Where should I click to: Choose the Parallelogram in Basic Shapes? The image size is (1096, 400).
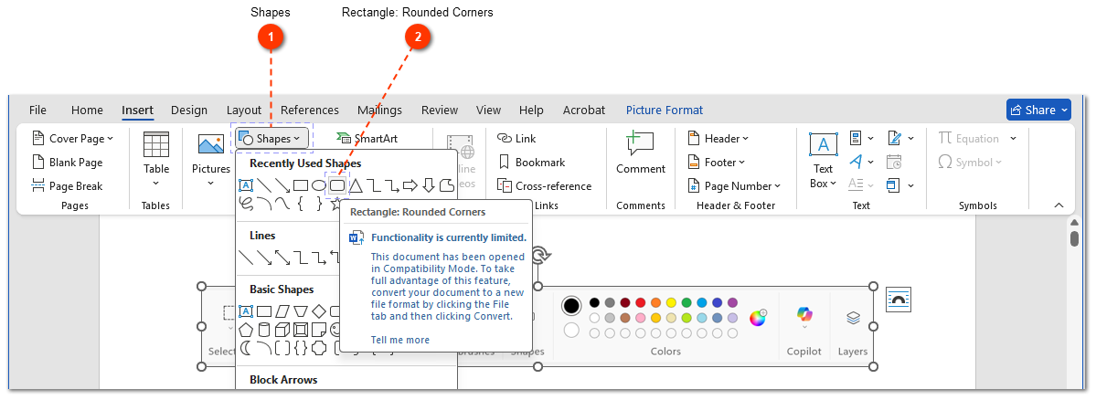pyautogui.click(x=282, y=311)
